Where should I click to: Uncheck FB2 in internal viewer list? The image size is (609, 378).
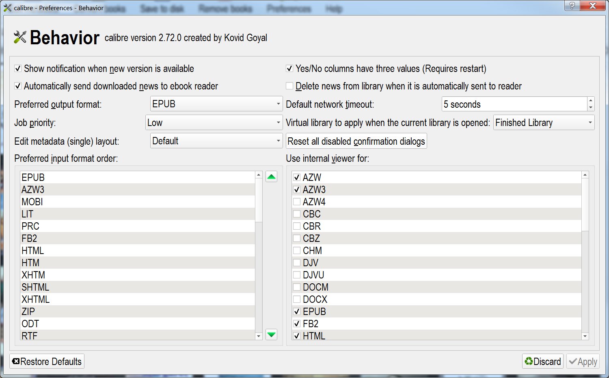point(297,324)
